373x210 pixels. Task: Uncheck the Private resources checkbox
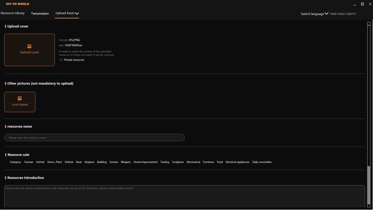(61, 60)
